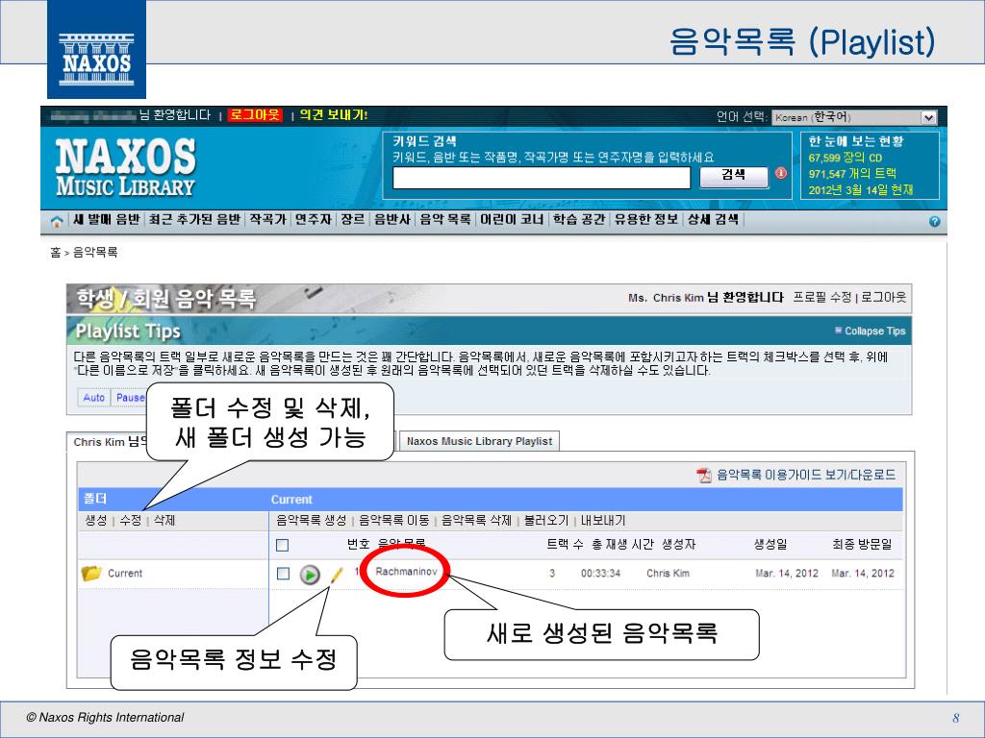This screenshot has height=738, width=985.
Task: Open the Current folder icon
Action: pyautogui.click(x=91, y=573)
